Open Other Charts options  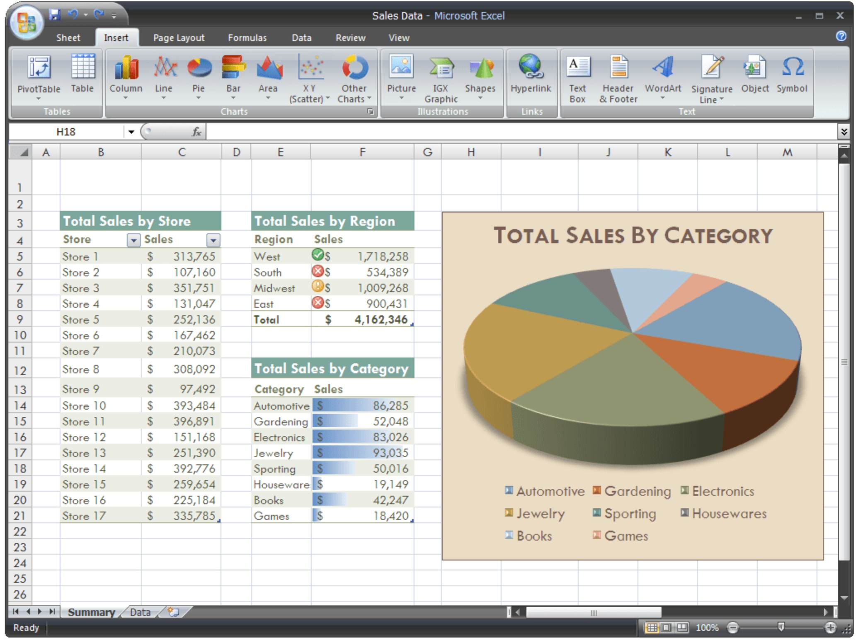point(354,79)
